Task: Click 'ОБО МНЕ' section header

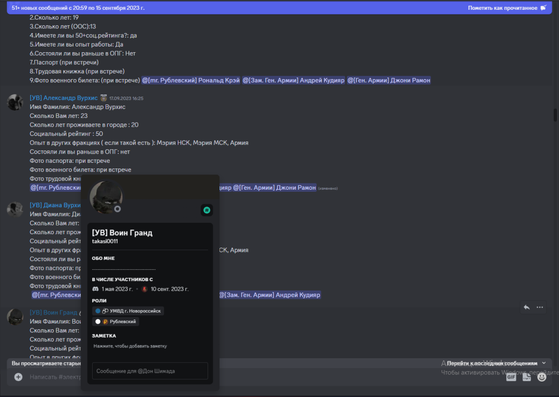Action: pyautogui.click(x=104, y=258)
